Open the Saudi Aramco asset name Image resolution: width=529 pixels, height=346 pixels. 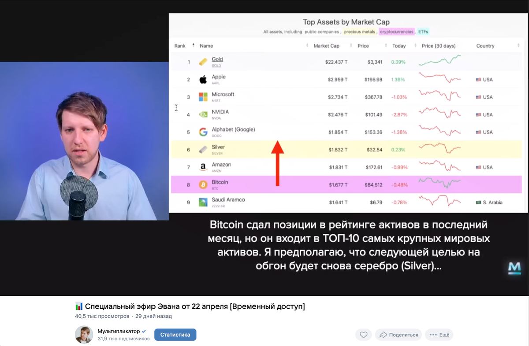coord(228,200)
